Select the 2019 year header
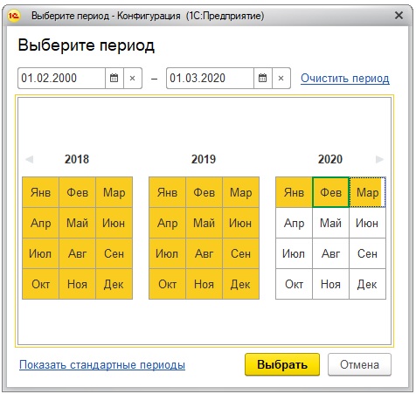The width and height of the screenshot is (416, 394). point(204,159)
